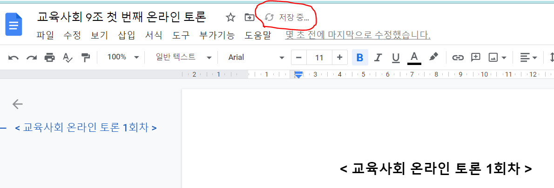Click the left indent marker on ruler

(298, 76)
